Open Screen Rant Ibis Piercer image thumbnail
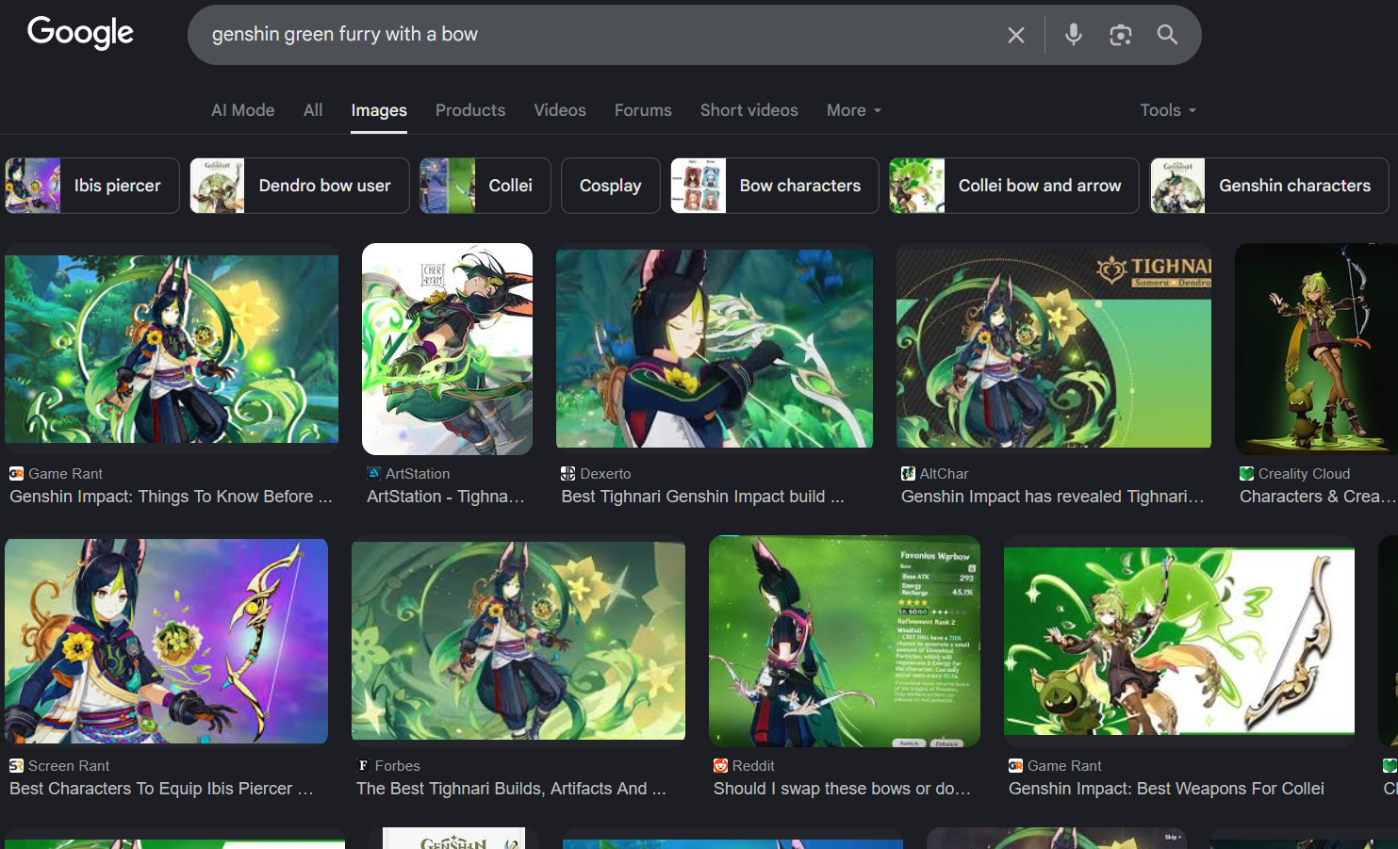The width and height of the screenshot is (1398, 849). point(166,641)
